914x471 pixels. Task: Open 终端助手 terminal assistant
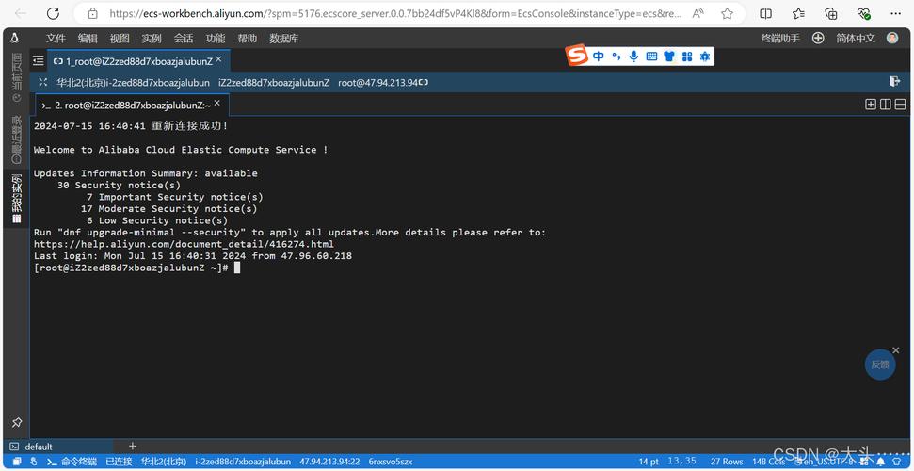click(780, 39)
